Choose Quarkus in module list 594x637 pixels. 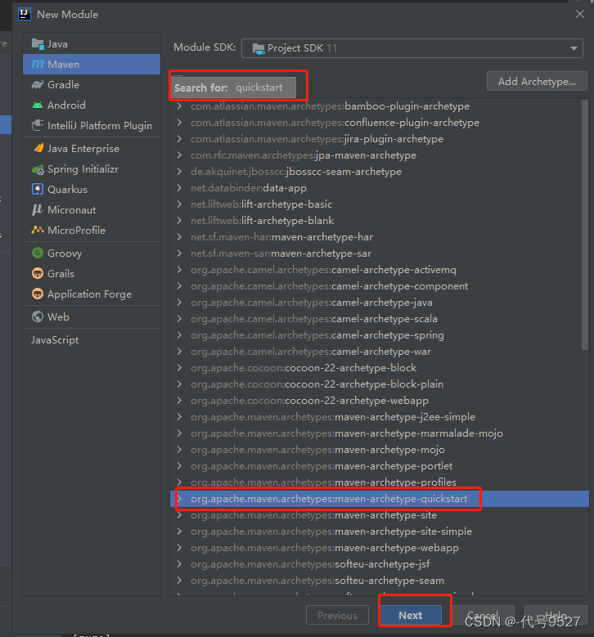coord(92,190)
